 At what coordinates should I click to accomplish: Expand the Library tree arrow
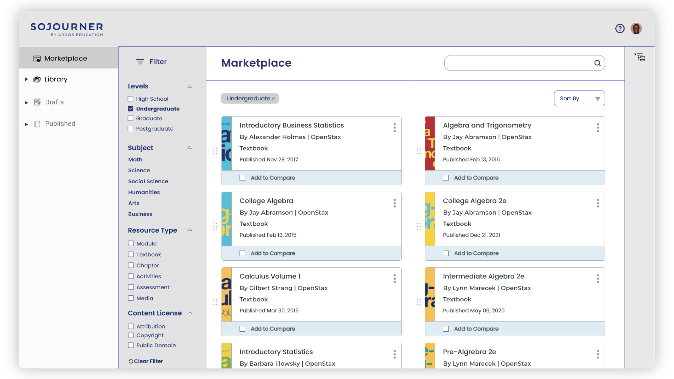click(x=26, y=79)
